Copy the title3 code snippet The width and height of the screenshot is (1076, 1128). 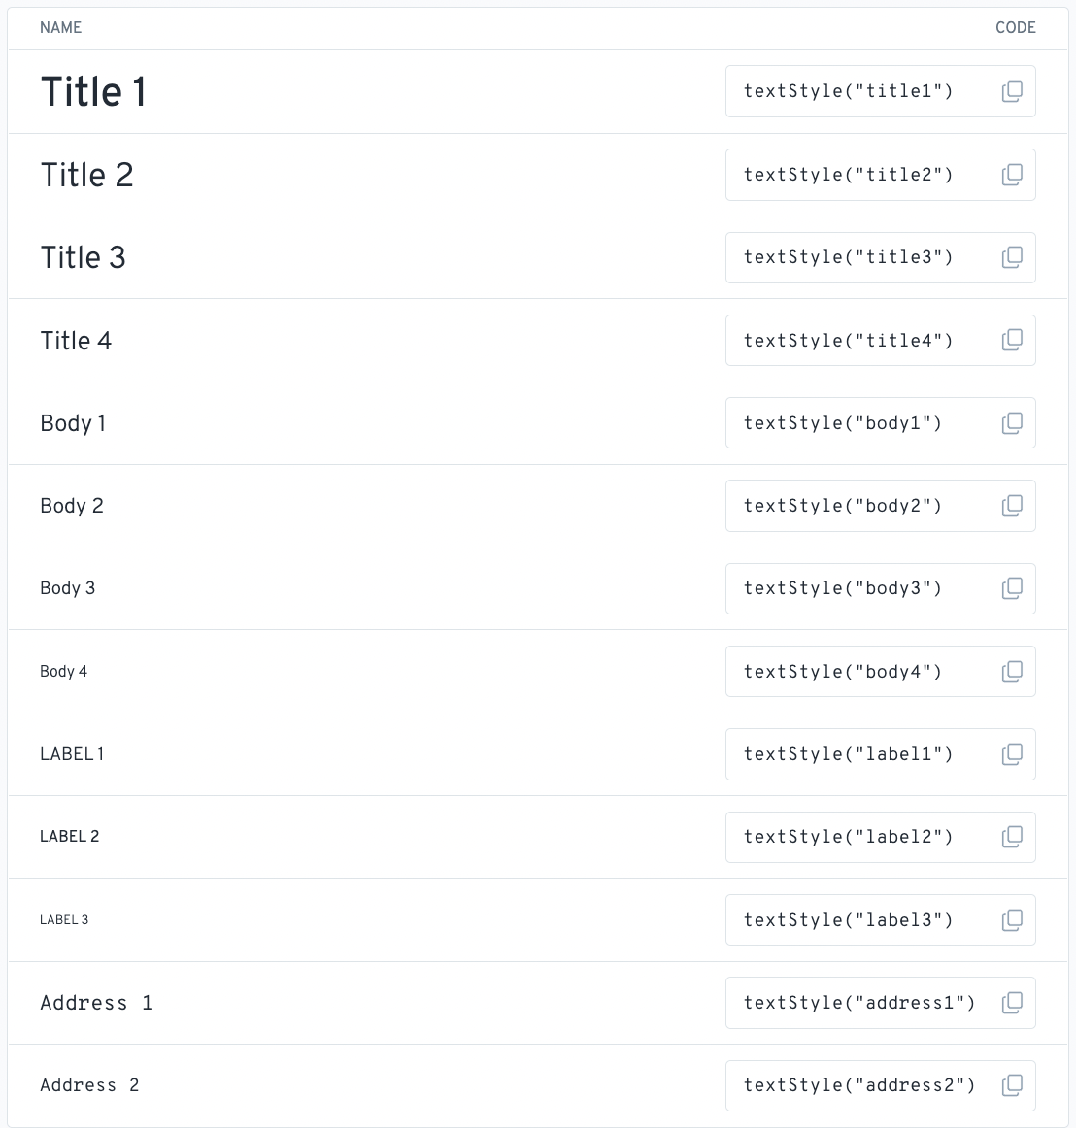[x=1012, y=257]
